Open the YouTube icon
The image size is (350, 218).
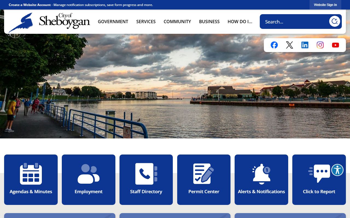coord(336,45)
